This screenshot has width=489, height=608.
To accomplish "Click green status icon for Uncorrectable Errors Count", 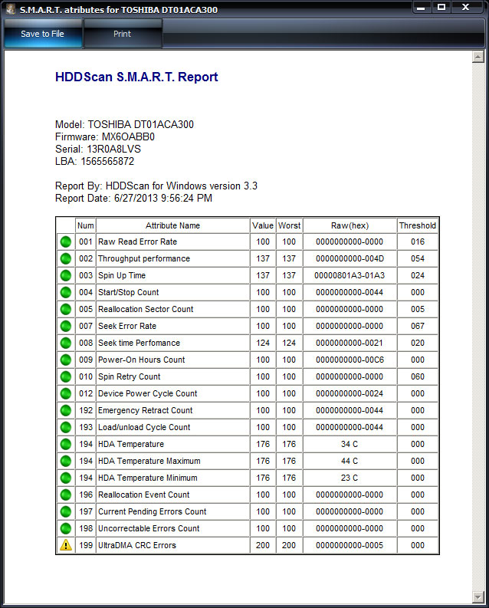I will pyautogui.click(x=66, y=528).
